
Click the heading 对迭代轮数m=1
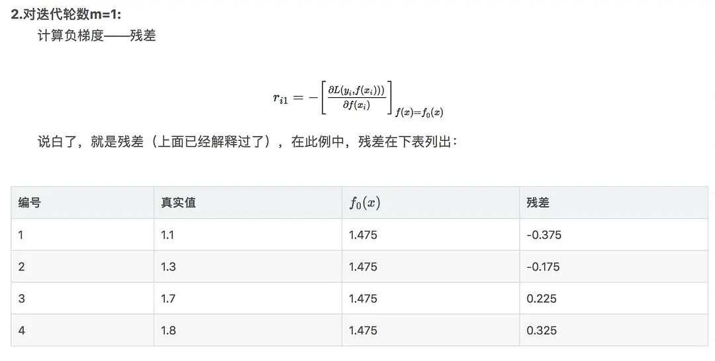pos(66,15)
